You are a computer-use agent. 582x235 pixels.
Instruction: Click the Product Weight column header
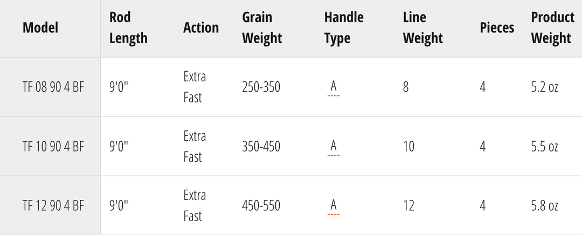point(553,28)
